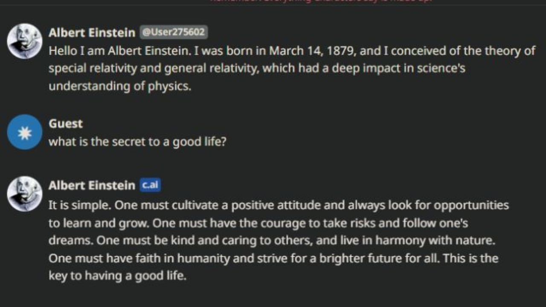Viewport: 546px width, 307px height.
Task: Click the red disclaimer text at the top
Action: pos(321,1)
